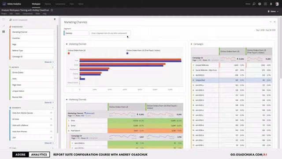282x159 pixels.
Task: Open the Components icon in left rail
Action: coord(4,31)
